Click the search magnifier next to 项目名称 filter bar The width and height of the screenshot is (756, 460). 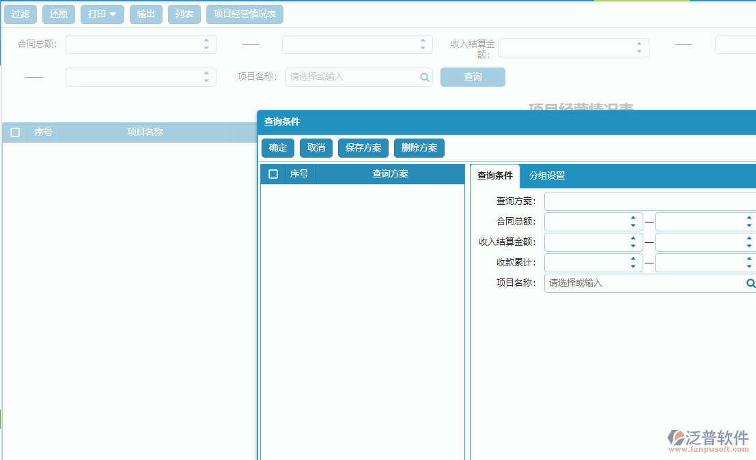click(x=424, y=77)
